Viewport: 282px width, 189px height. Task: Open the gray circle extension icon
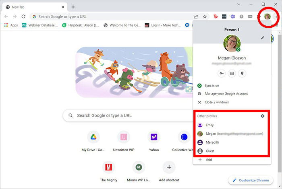point(241,17)
